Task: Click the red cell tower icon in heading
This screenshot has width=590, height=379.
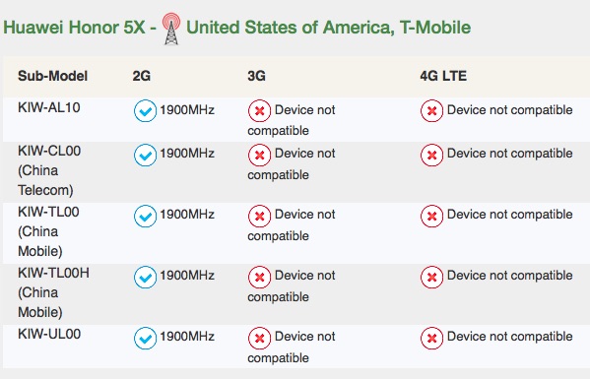Action: point(171,29)
